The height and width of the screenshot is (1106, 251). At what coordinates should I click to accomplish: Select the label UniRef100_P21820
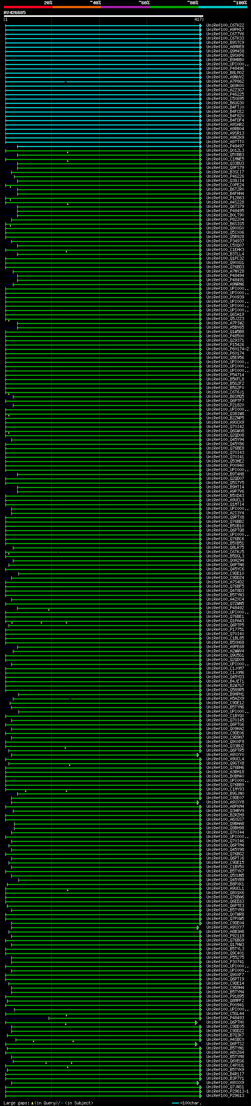[225, 405]
